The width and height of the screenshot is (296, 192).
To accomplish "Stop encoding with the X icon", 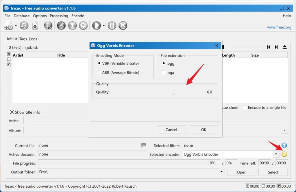I will pyautogui.click(x=123, y=25).
